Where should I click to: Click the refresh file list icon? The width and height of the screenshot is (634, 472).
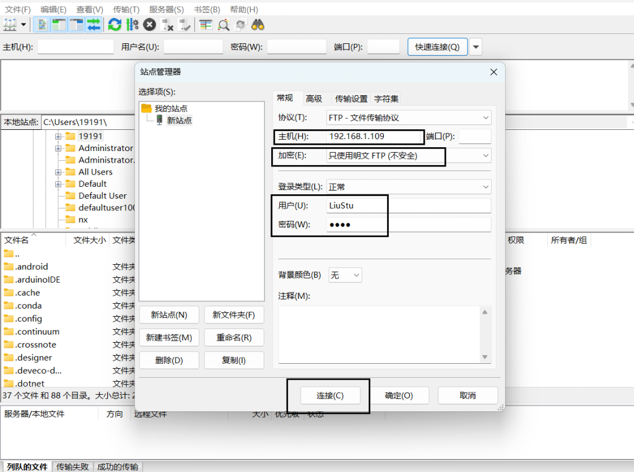pyautogui.click(x=115, y=24)
